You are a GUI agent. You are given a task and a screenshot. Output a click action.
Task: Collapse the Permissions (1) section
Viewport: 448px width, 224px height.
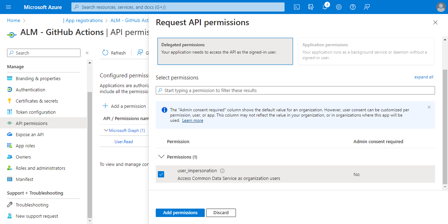(x=161, y=157)
